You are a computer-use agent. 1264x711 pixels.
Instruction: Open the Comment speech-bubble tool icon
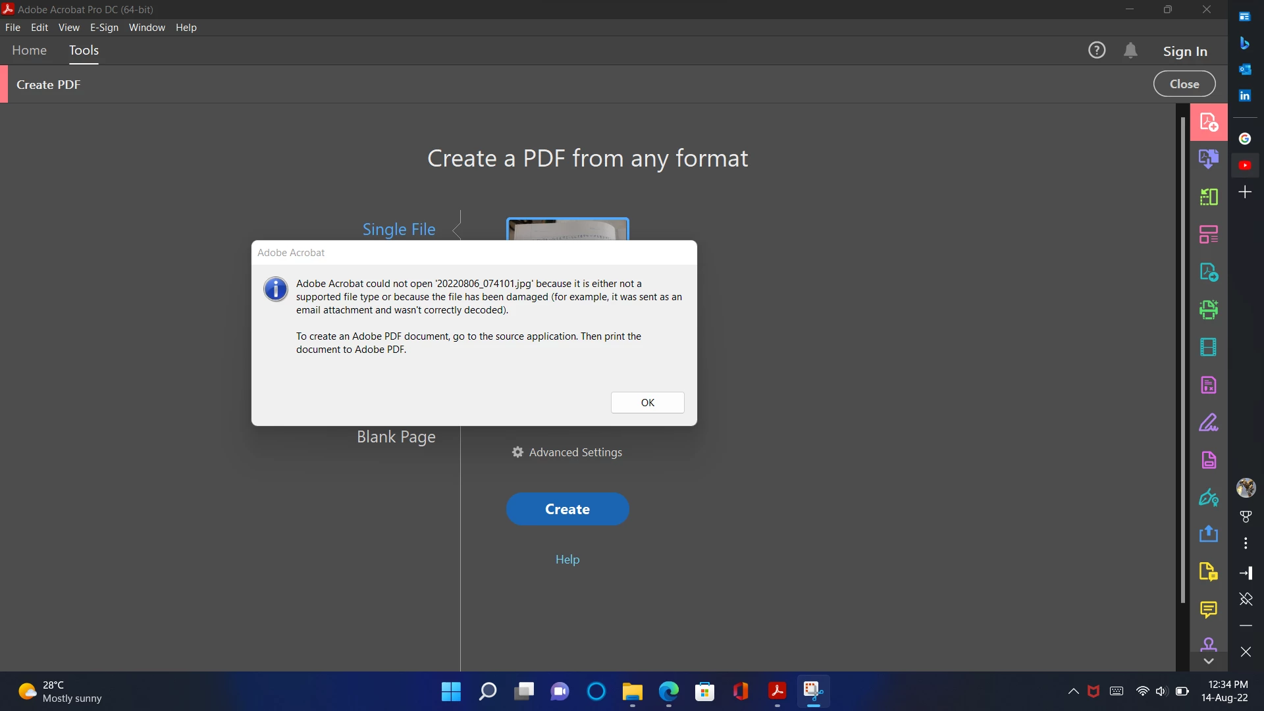coord(1208,610)
